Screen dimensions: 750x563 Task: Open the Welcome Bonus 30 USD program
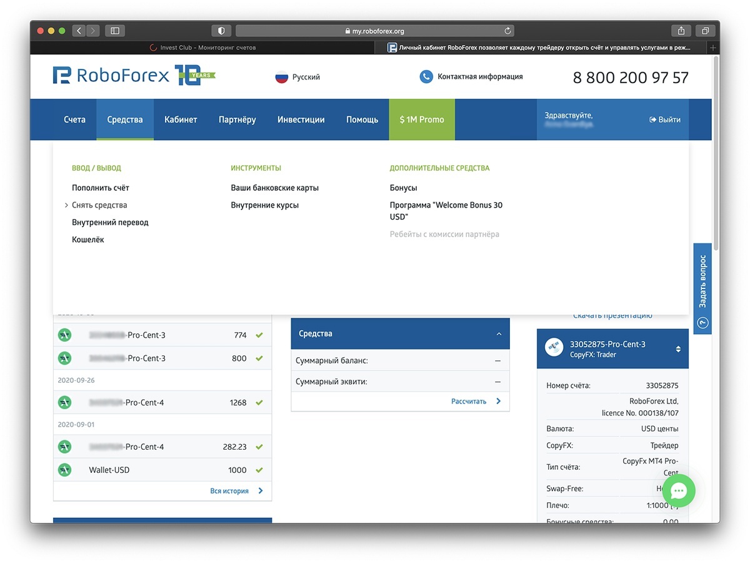[446, 211]
